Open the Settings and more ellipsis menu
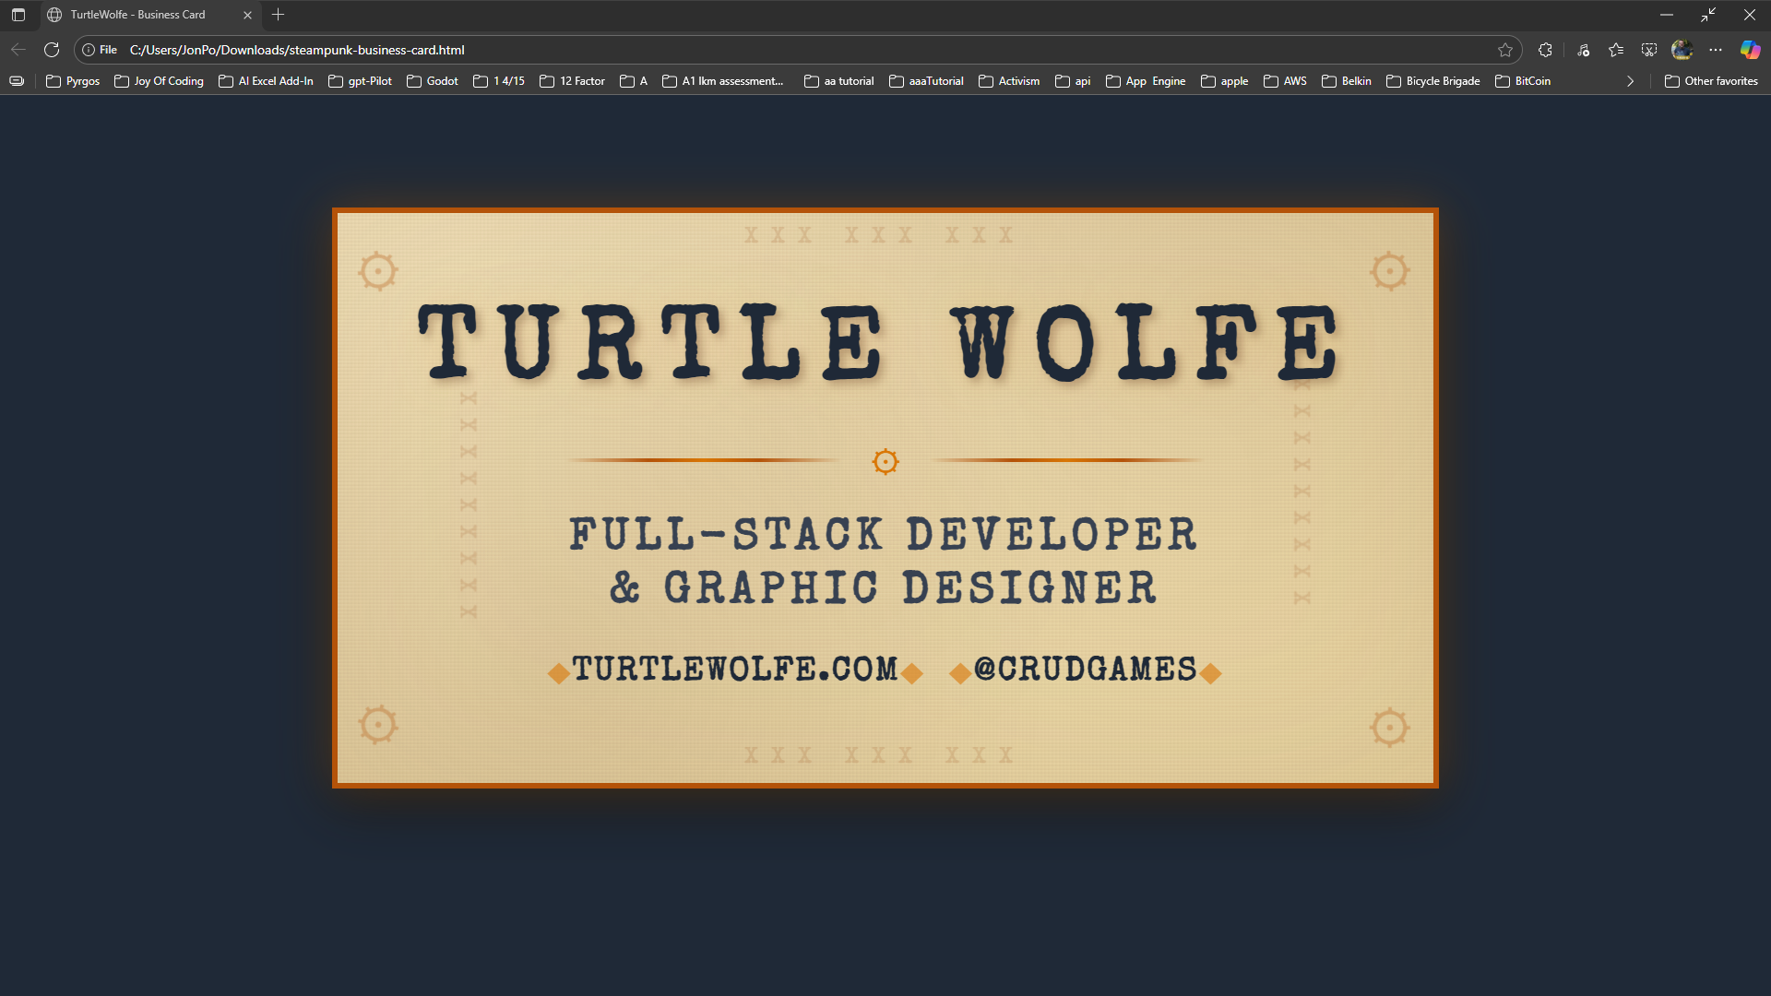Viewport: 1771px width, 996px height. (1717, 50)
